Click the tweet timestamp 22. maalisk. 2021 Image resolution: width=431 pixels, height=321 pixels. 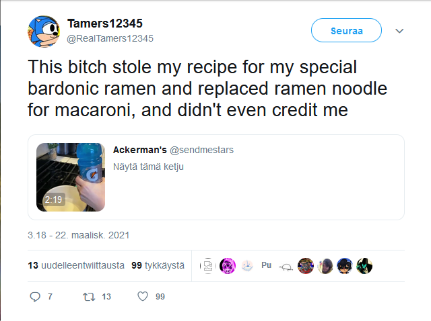point(78,236)
